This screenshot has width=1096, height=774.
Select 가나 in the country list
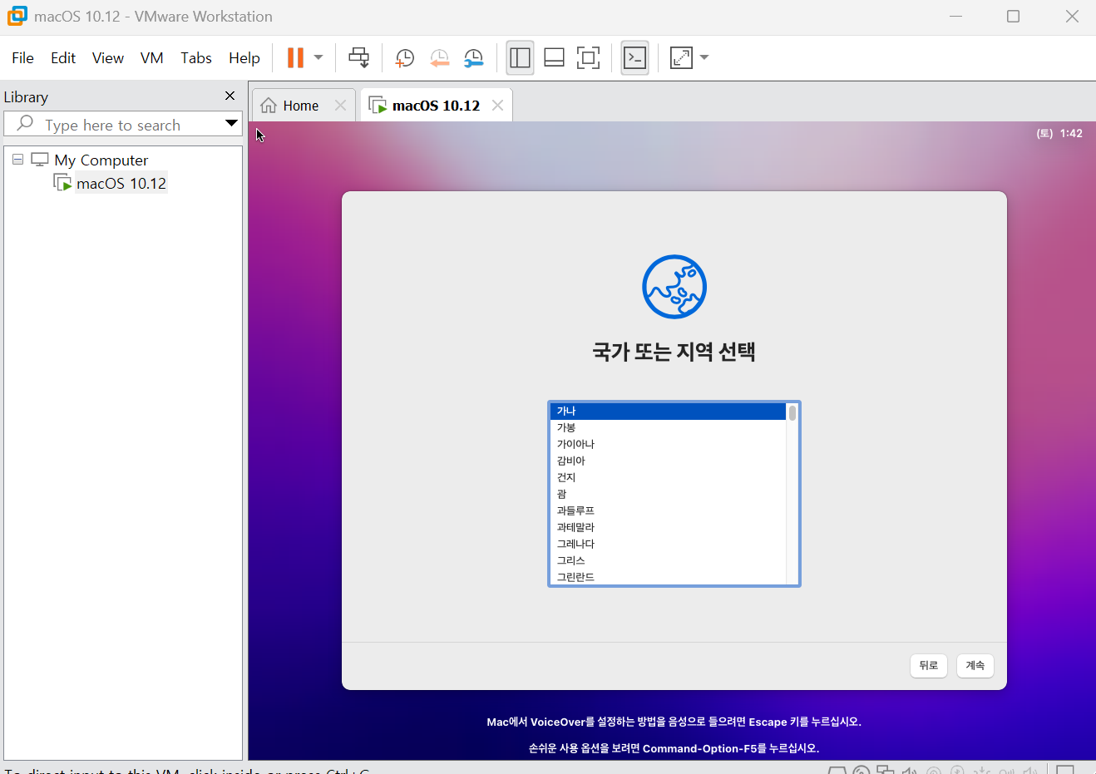point(668,411)
